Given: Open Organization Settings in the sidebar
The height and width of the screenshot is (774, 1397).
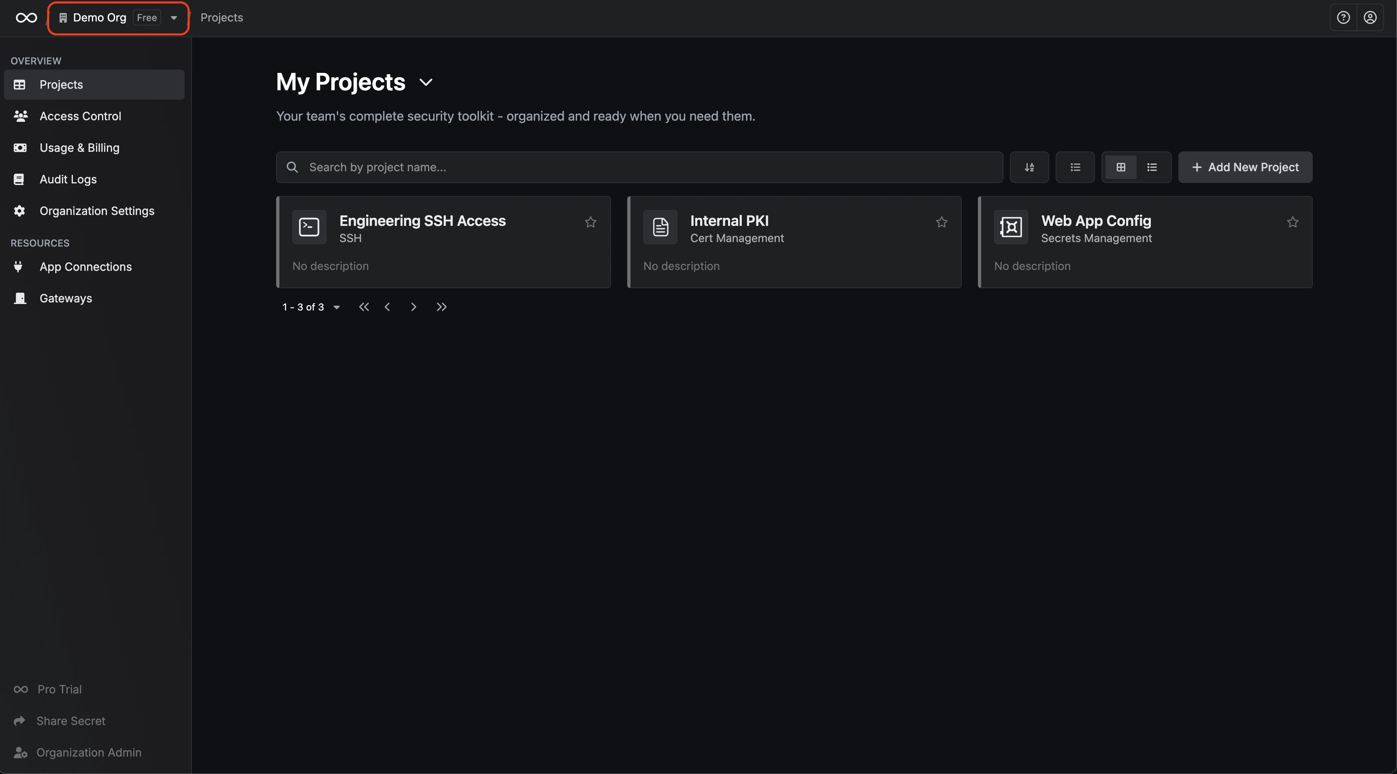Looking at the screenshot, I should point(94,211).
